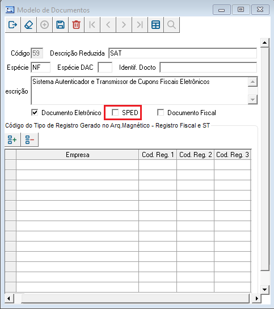Go to next record arrow icon

(x=124, y=25)
